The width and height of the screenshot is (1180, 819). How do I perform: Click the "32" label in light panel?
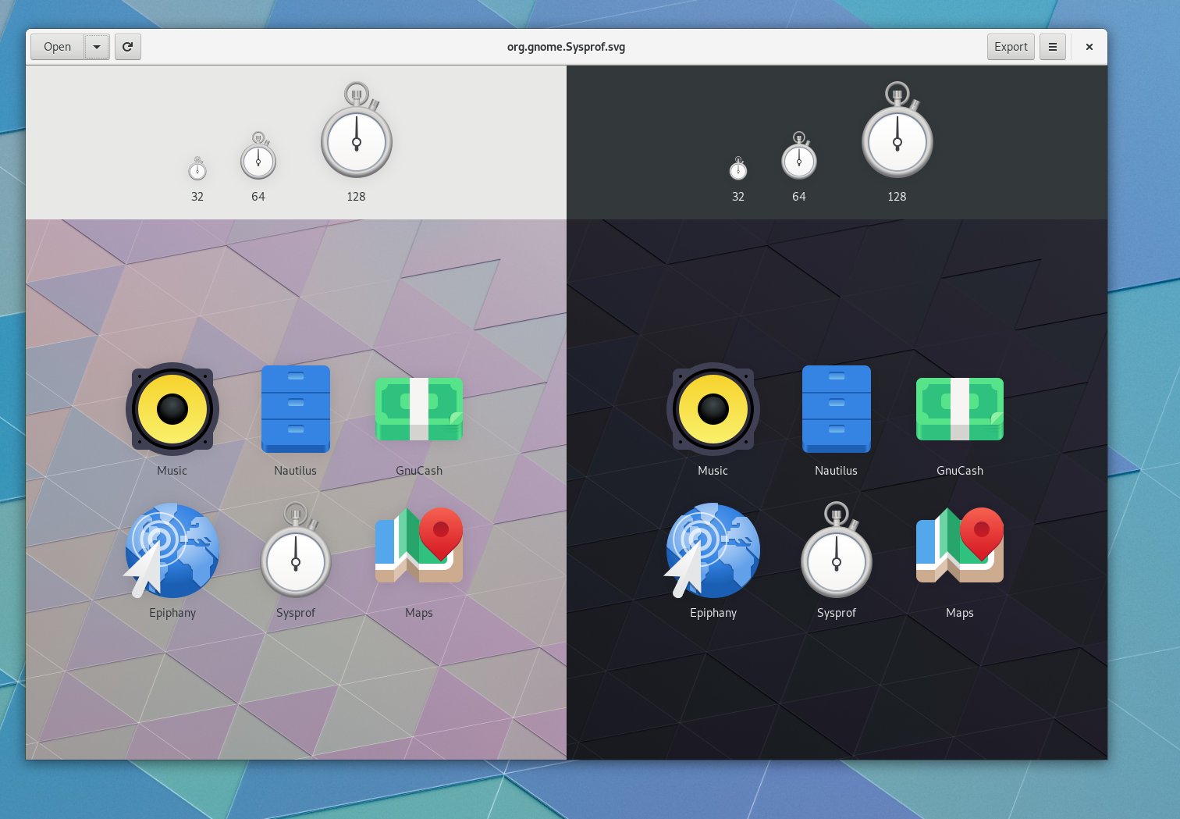197,197
